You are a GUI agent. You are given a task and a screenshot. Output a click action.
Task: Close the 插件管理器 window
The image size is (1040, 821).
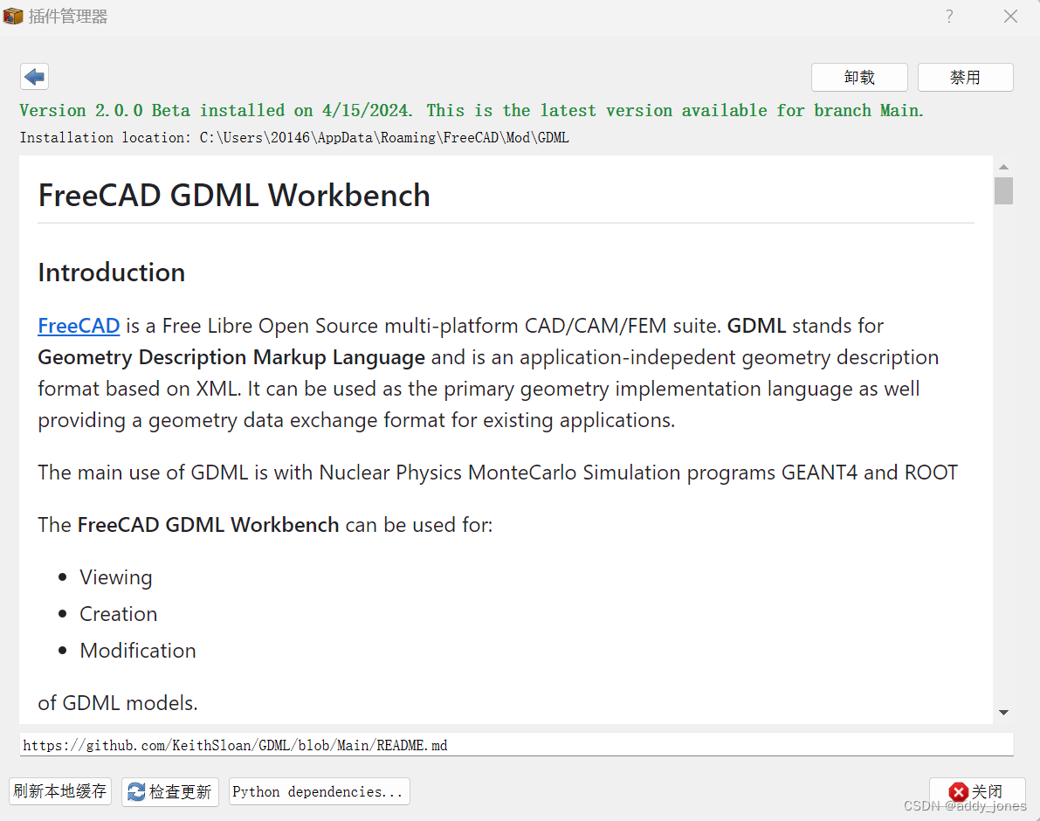pos(1010,16)
